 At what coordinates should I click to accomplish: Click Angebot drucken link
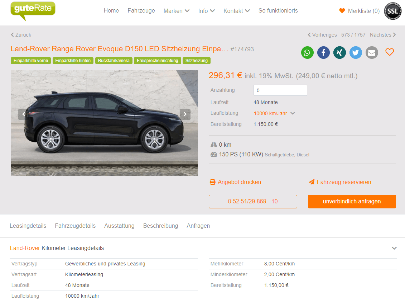[x=239, y=182]
